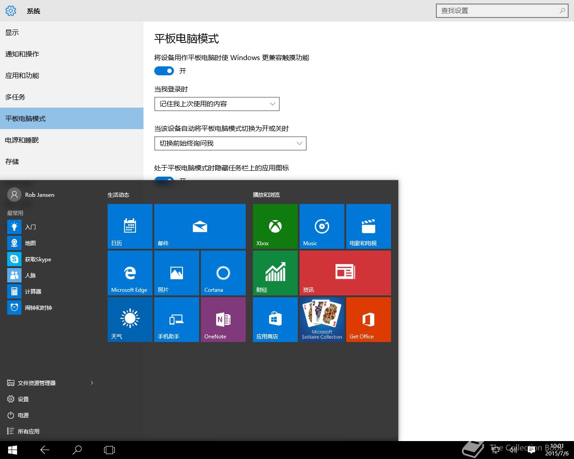Open 闹钟和时钟 alarms app

[49, 307]
